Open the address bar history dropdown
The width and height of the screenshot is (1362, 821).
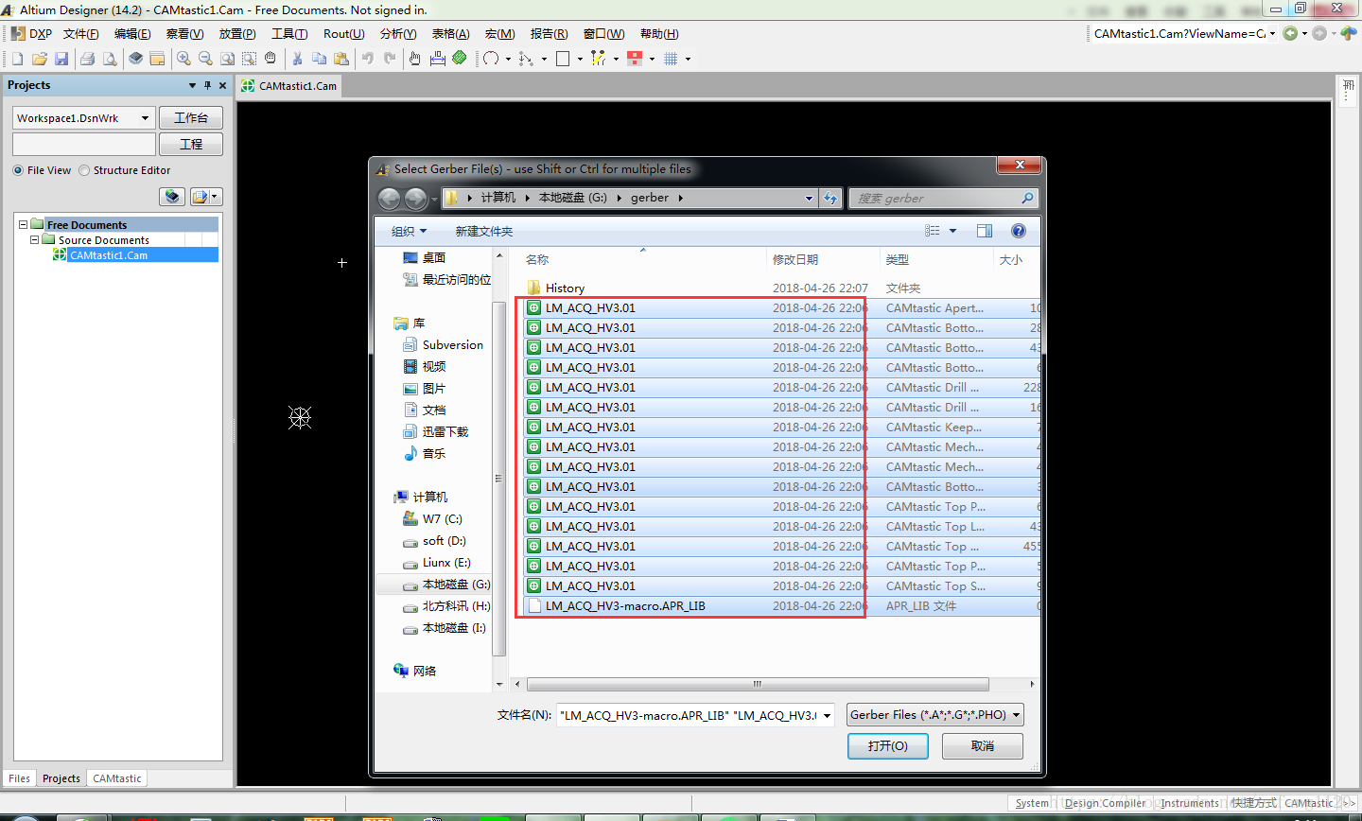[x=809, y=198]
